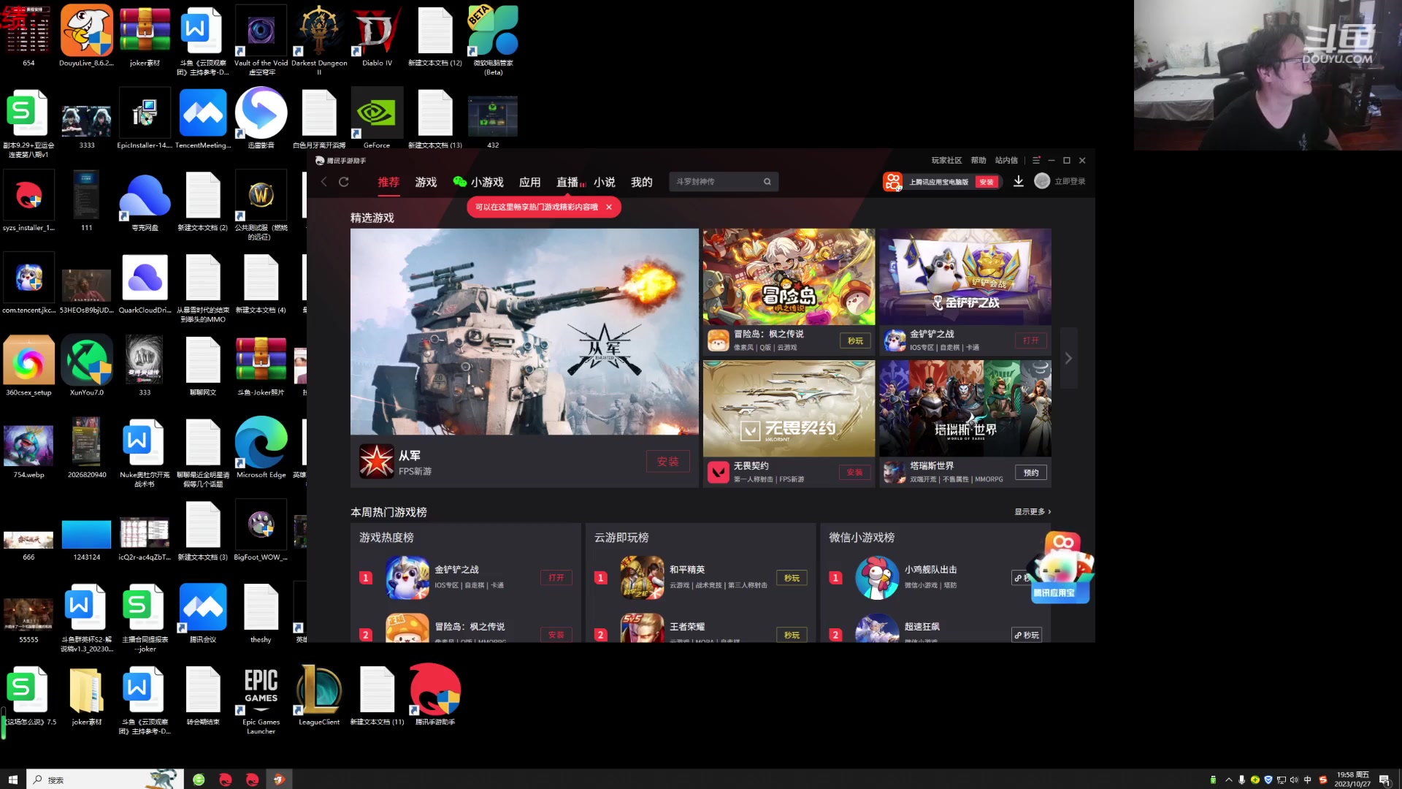Click 打开 for 金铲铲之战 featured card

pyautogui.click(x=1030, y=340)
